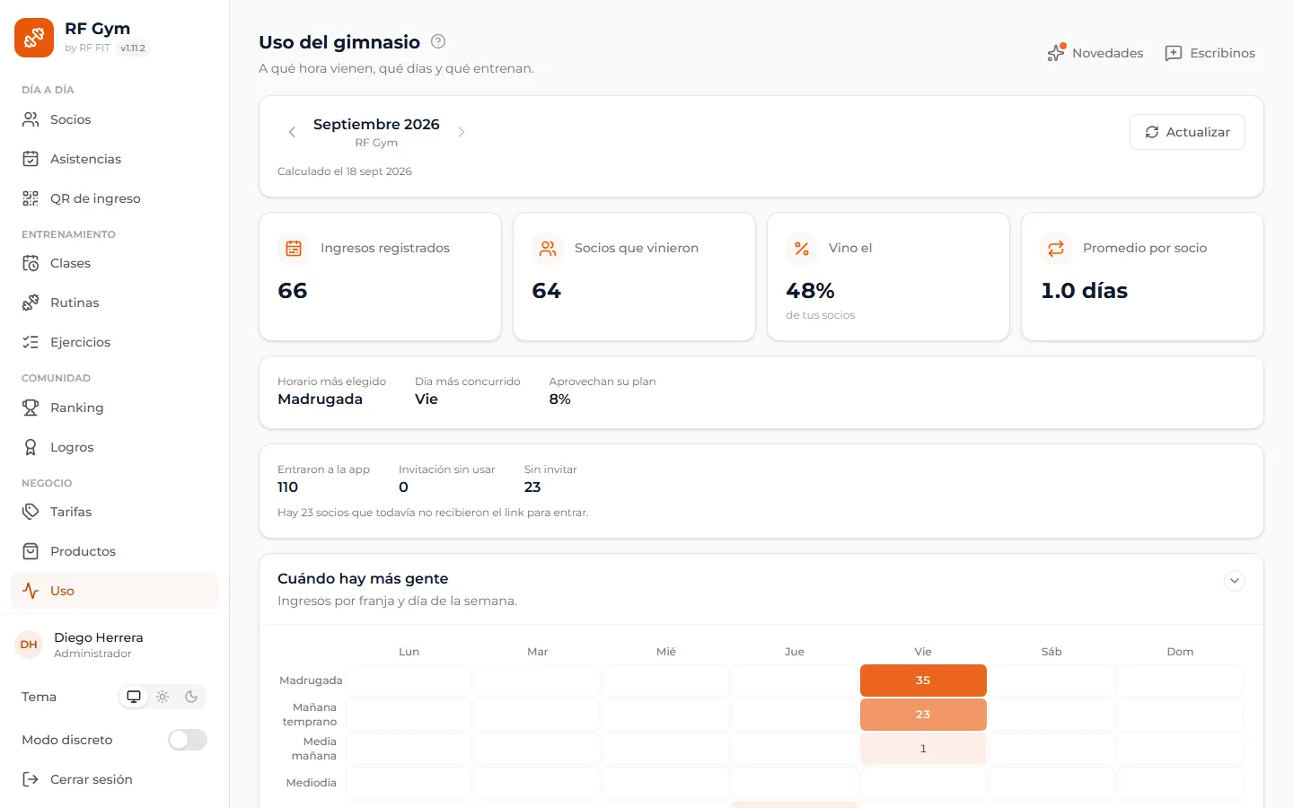Click the '1.0 días' average value
The height and width of the screenshot is (808, 1293).
[1084, 291]
